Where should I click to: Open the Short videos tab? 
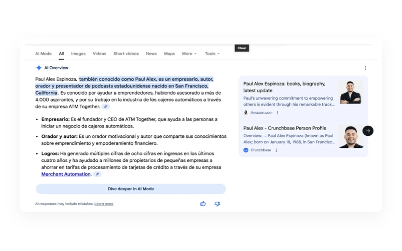pyautogui.click(x=126, y=53)
